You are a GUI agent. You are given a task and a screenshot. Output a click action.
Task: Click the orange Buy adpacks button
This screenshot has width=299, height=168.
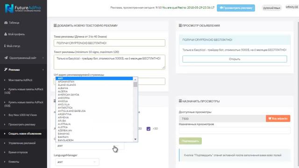278,119
